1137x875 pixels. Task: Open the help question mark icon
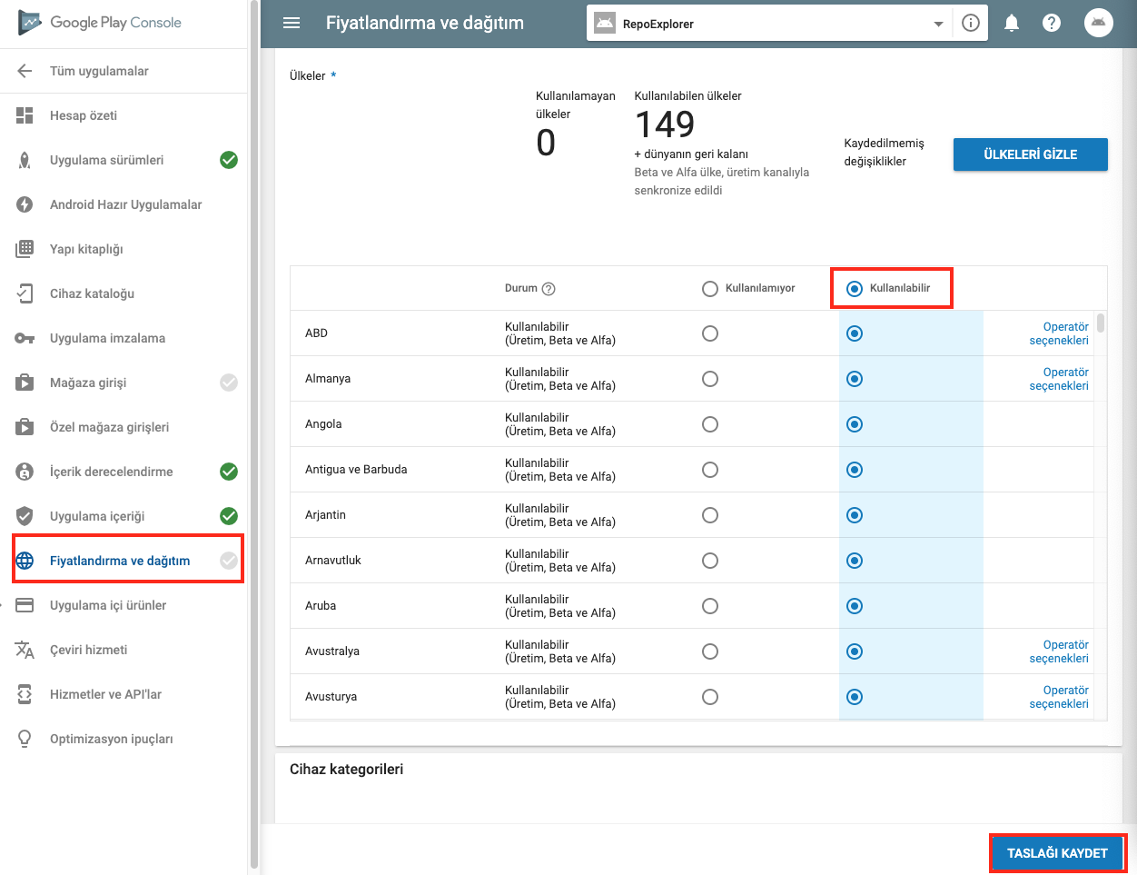pyautogui.click(x=1052, y=24)
